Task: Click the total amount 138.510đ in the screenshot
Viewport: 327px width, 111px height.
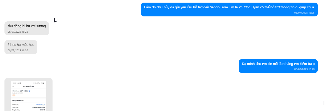Action: (x=42, y=110)
